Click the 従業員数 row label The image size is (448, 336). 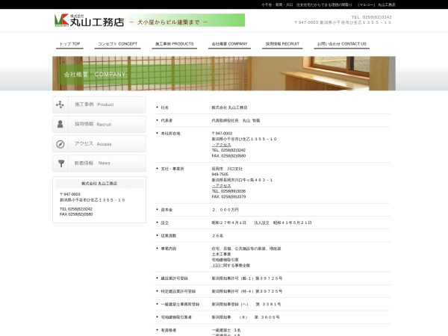169,236
